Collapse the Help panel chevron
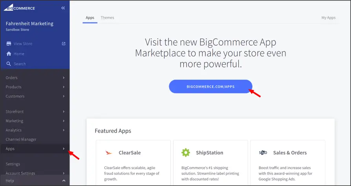This screenshot has height=186, width=351. pyautogui.click(x=64, y=181)
